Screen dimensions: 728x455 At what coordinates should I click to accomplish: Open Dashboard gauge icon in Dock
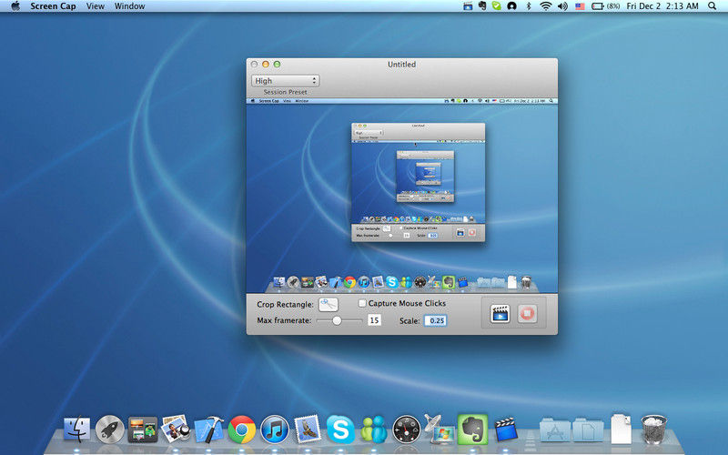click(406, 429)
